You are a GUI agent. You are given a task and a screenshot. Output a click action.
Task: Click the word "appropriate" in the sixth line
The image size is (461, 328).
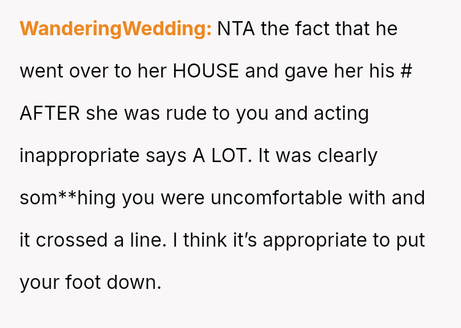(316, 240)
